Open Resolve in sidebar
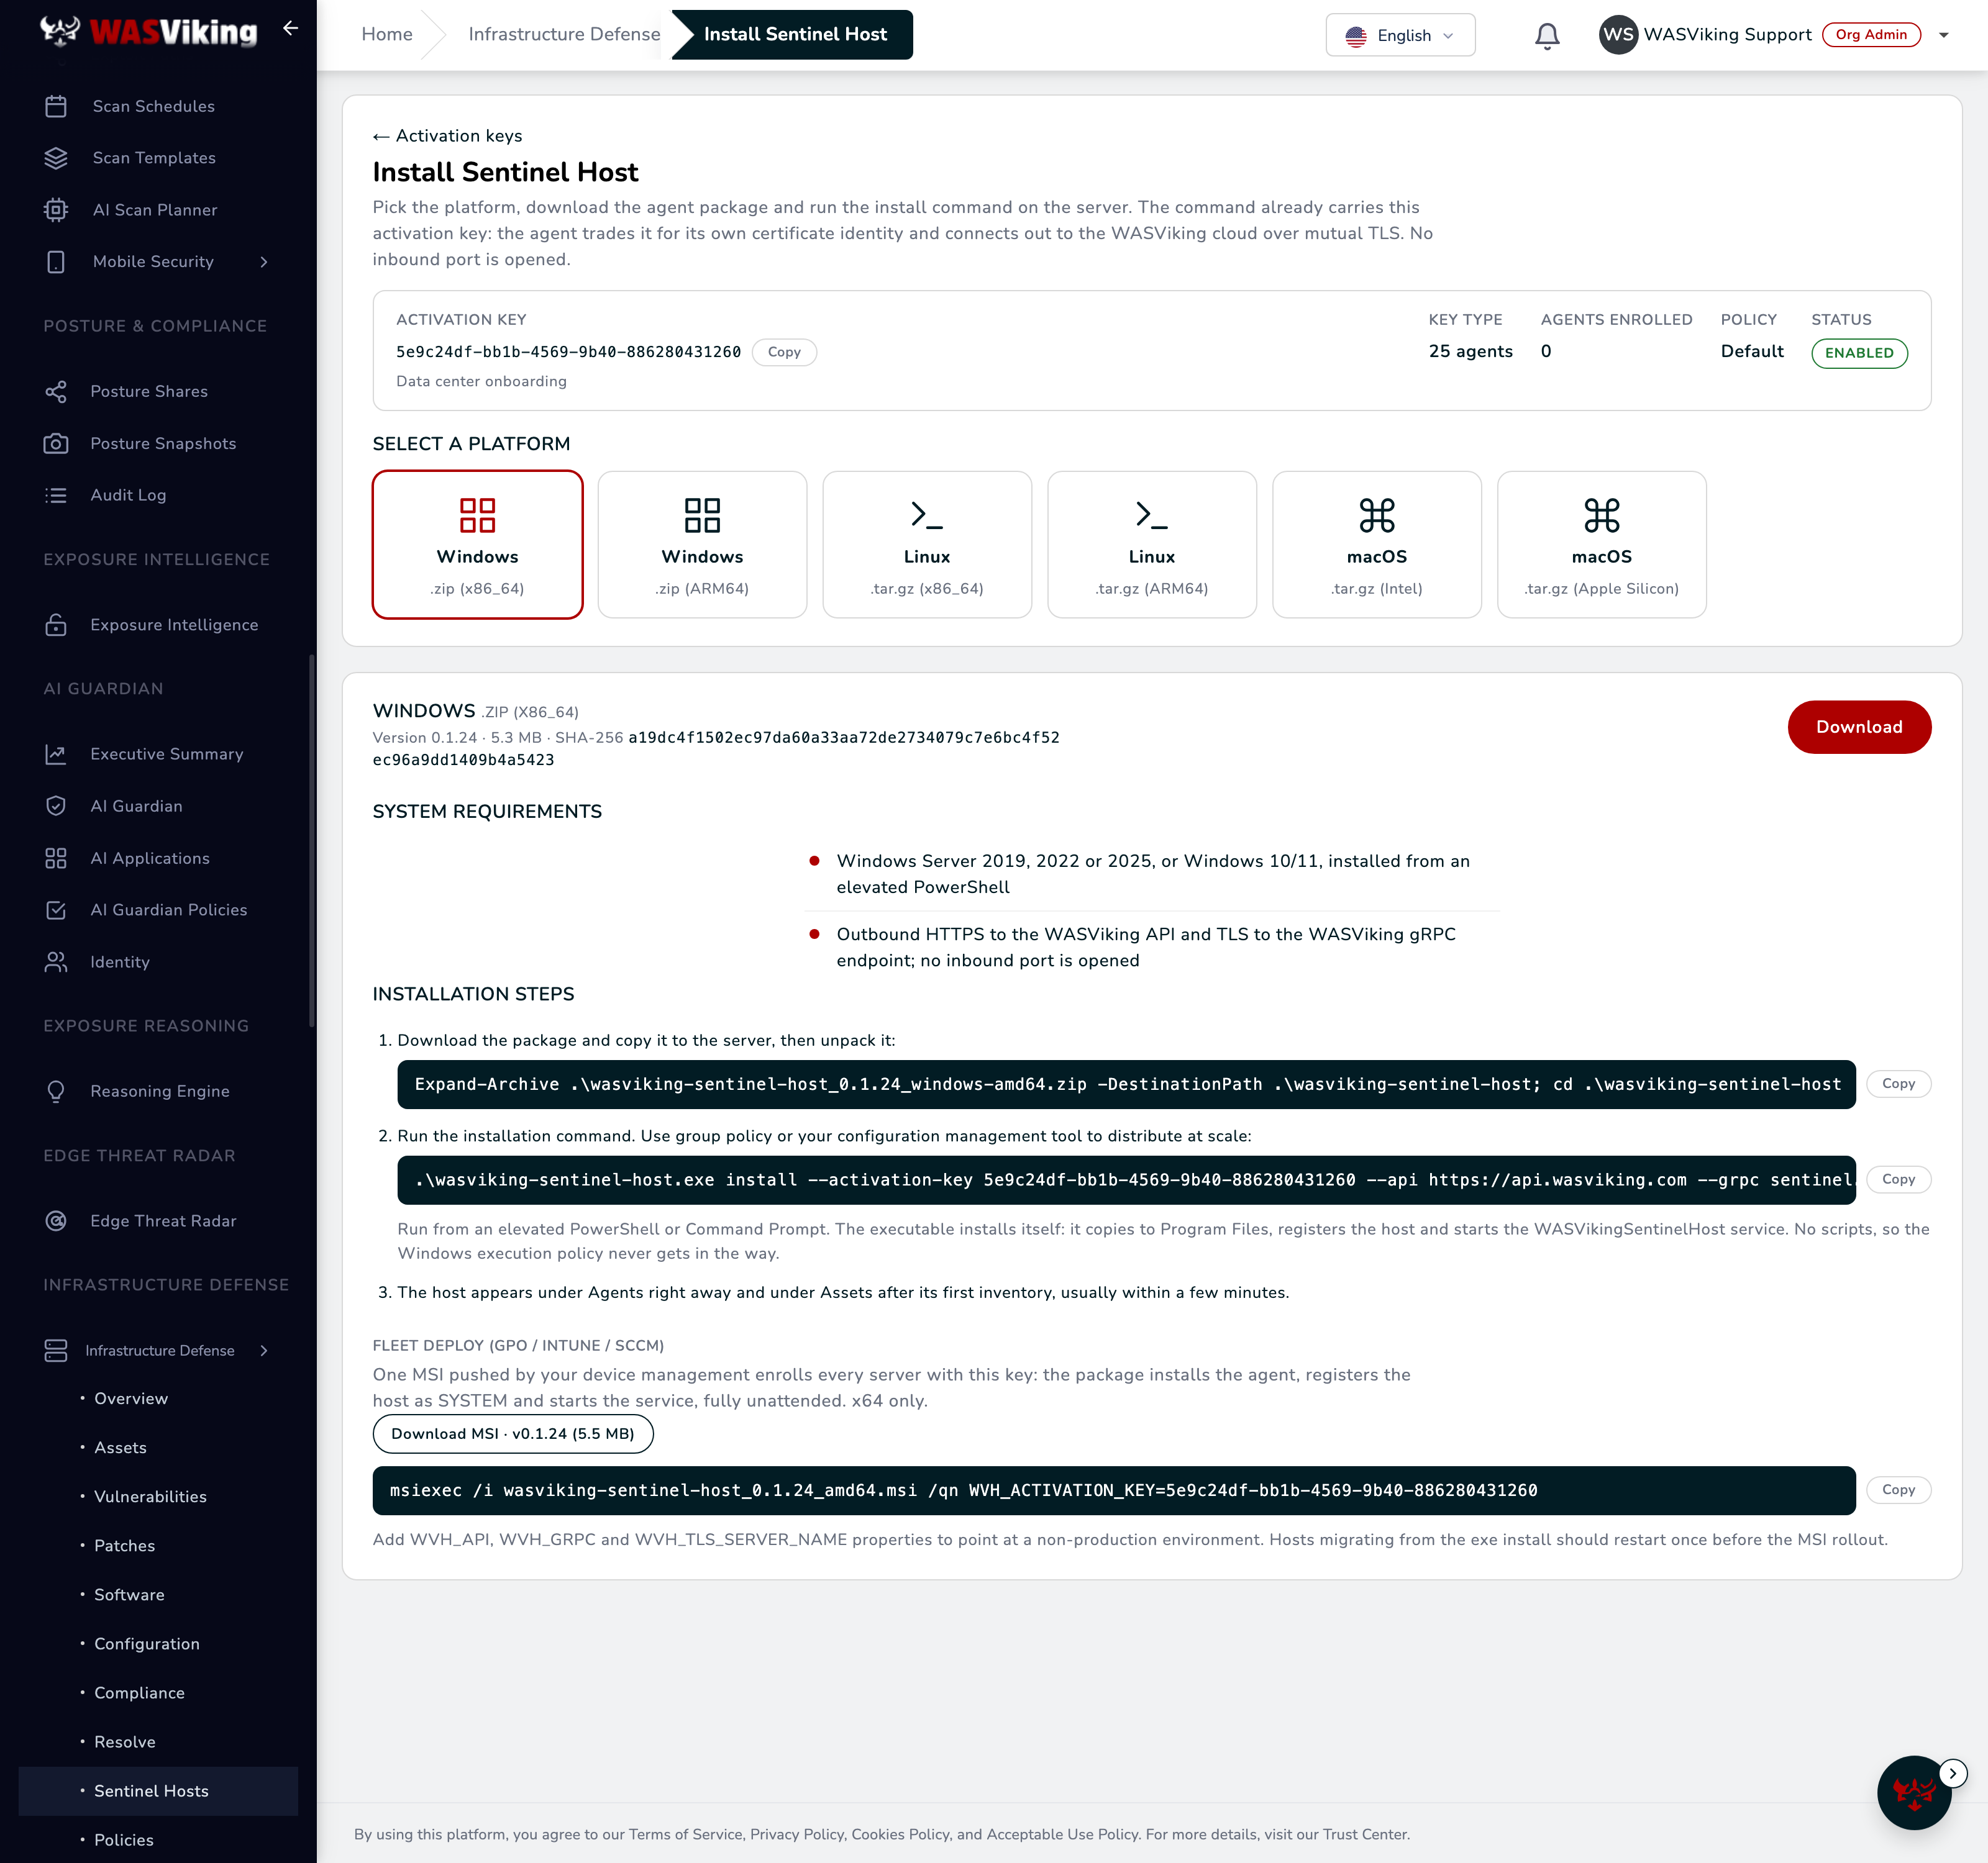Viewport: 1988px width, 1863px height. tap(125, 1742)
